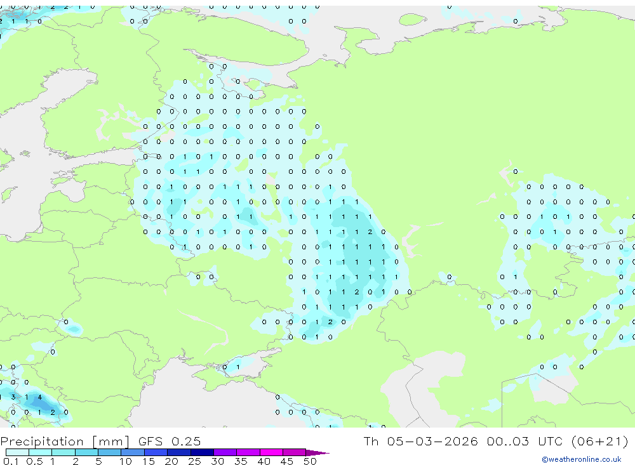Screen dimensions: 635x465
Task: Pick the 45–50 mm legend swatch
Action: (x=295, y=452)
